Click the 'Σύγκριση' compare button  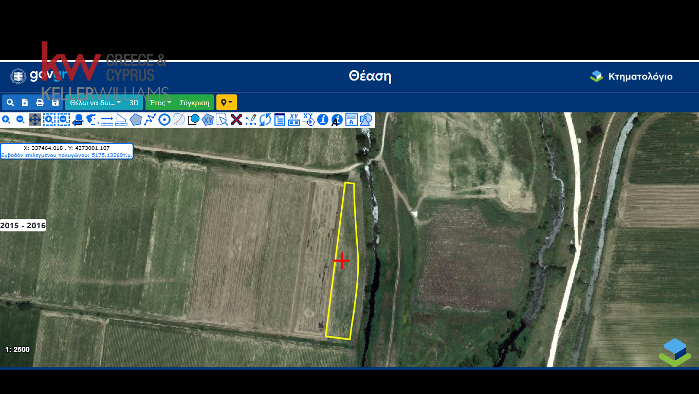point(194,103)
